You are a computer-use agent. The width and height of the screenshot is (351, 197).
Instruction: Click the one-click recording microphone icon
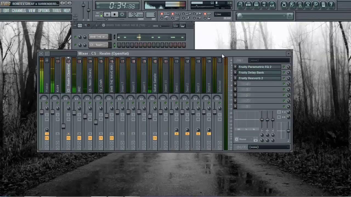click(x=316, y=5)
